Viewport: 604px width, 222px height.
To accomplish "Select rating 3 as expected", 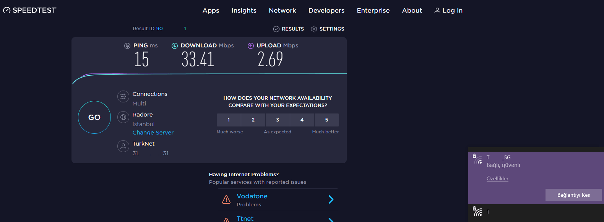I will point(278,120).
